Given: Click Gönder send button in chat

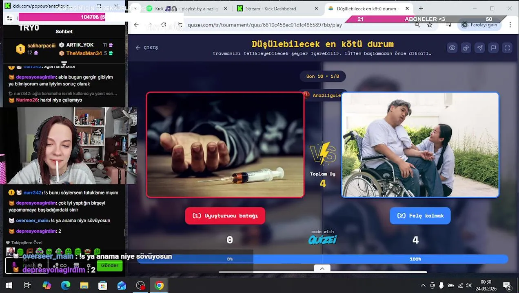Looking at the screenshot, I should [109, 265].
